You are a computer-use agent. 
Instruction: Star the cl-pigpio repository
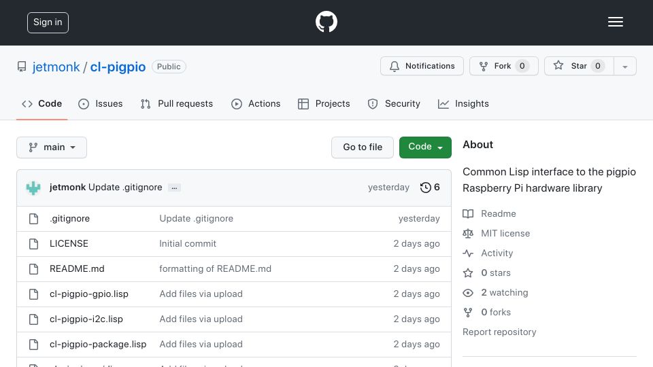579,66
